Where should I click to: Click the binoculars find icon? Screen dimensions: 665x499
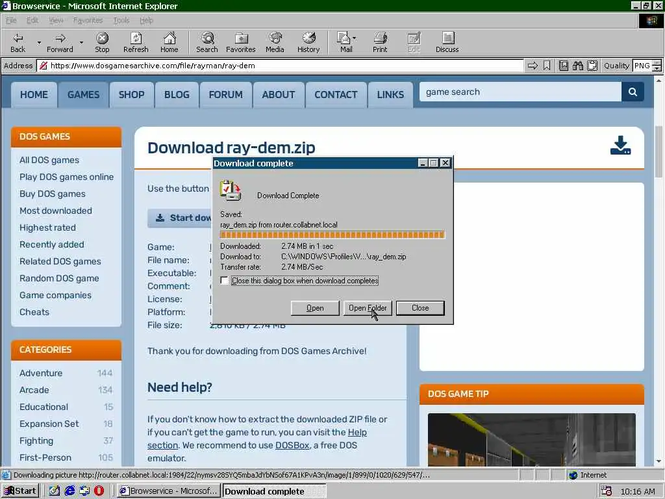577,66
